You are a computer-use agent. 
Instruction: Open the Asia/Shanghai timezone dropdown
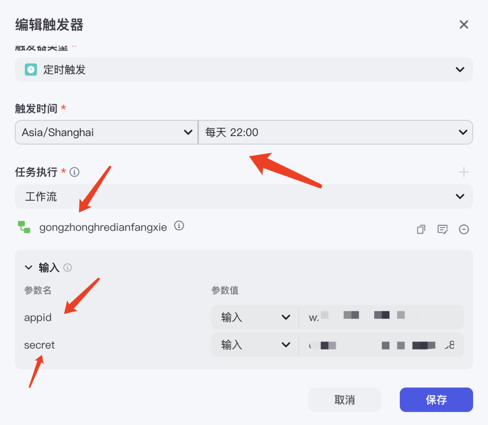(x=107, y=132)
